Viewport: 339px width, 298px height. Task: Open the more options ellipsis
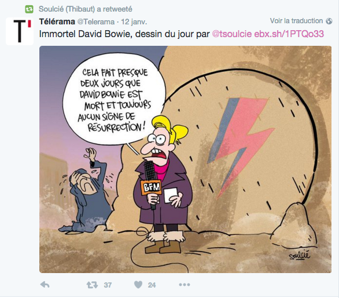pos(185,285)
